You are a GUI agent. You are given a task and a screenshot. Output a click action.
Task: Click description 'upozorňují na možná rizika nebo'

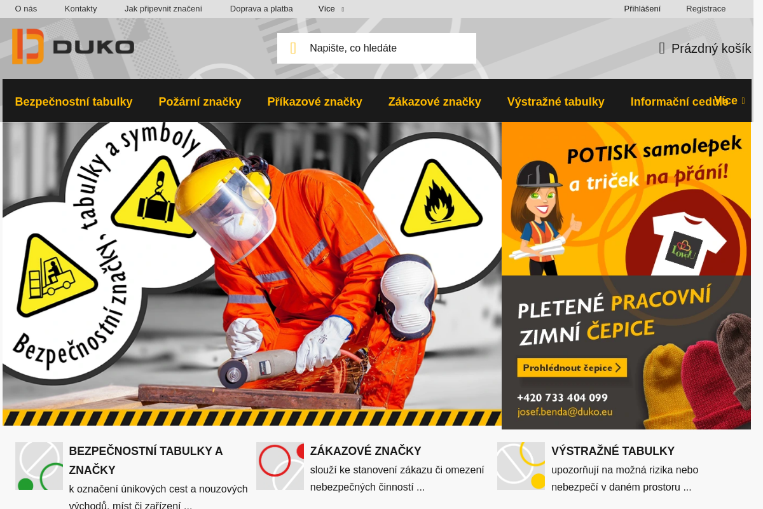[x=624, y=470]
